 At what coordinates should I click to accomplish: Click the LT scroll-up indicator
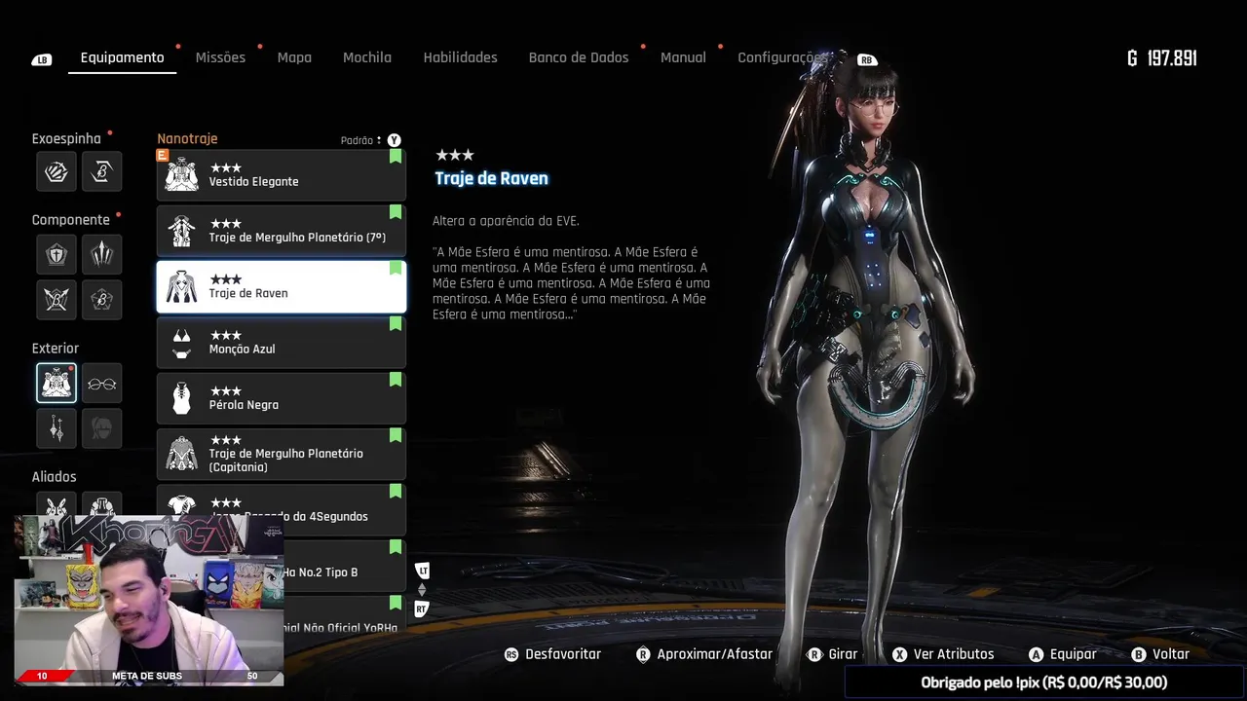[x=422, y=571]
